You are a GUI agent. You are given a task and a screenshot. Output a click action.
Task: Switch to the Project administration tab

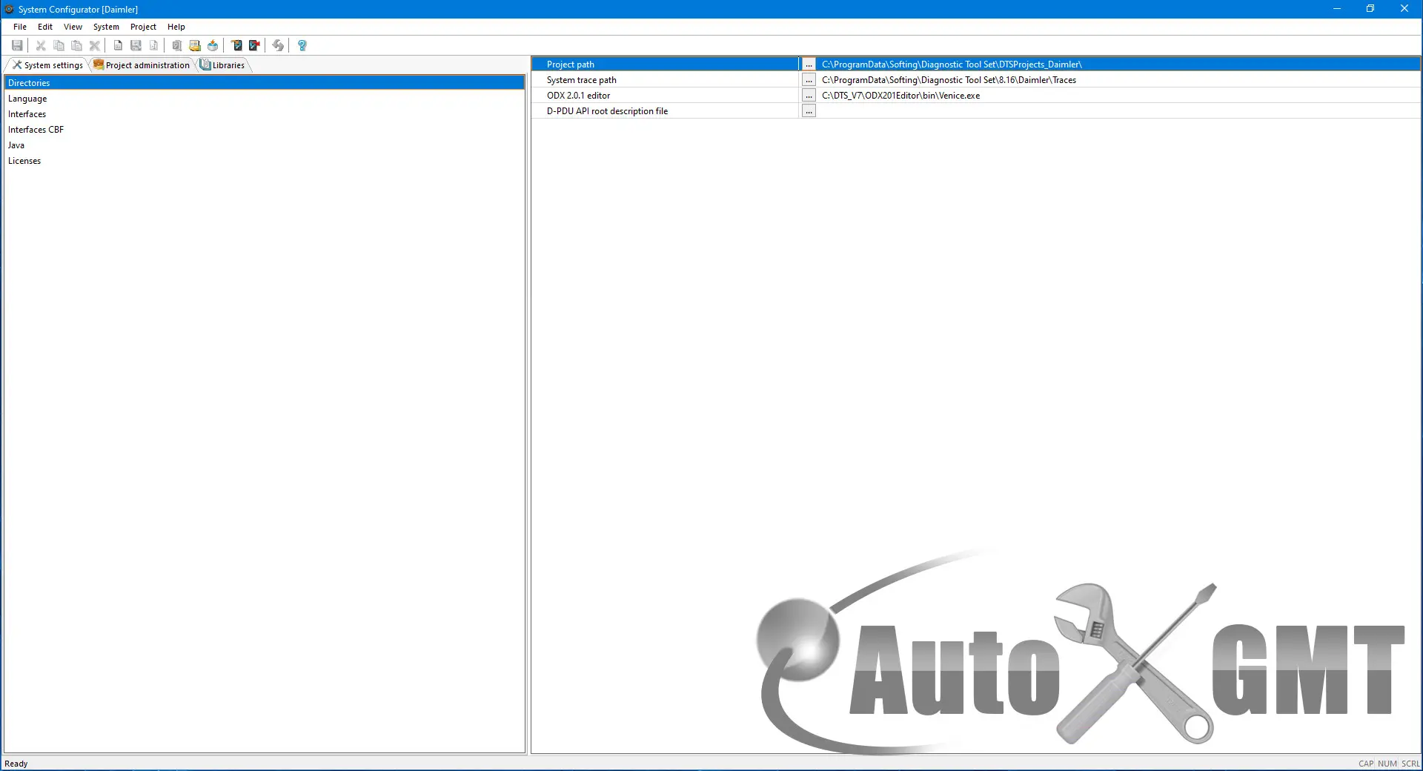coord(142,65)
